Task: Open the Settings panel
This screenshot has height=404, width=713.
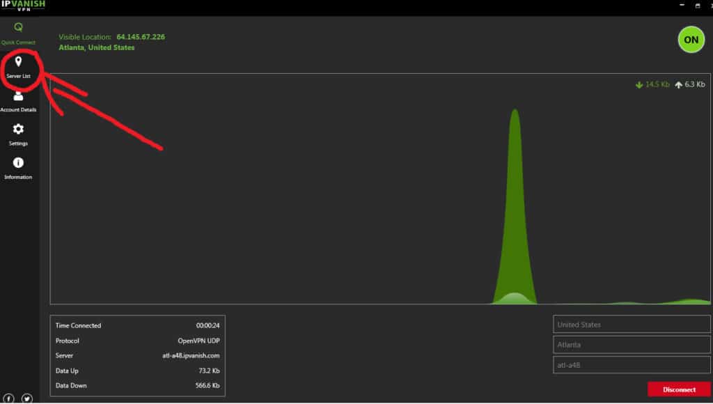Action: click(x=18, y=134)
